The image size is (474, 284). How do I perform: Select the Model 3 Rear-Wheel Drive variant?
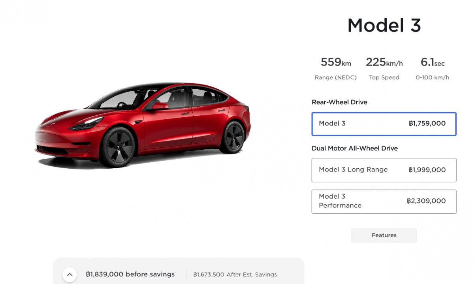coord(384,124)
